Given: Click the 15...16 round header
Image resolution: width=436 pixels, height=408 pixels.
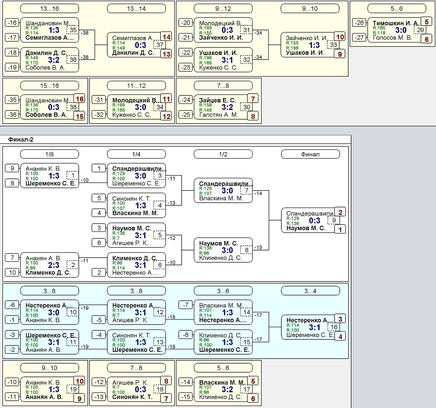Looking at the screenshot, I should point(49,86).
